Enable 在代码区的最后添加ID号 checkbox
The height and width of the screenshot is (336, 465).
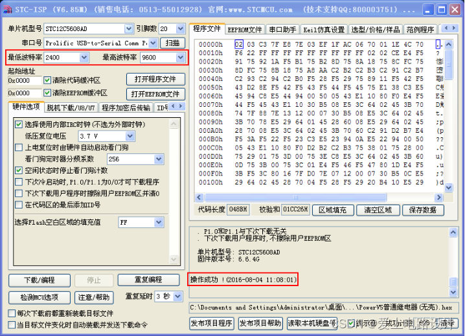tap(19, 205)
